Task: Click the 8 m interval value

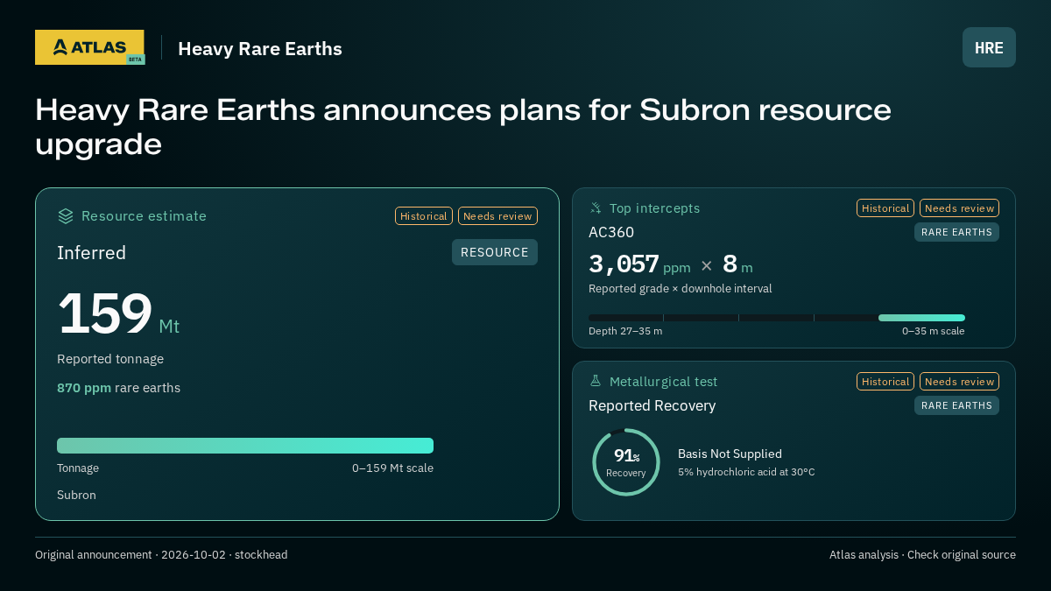Action: [x=737, y=264]
